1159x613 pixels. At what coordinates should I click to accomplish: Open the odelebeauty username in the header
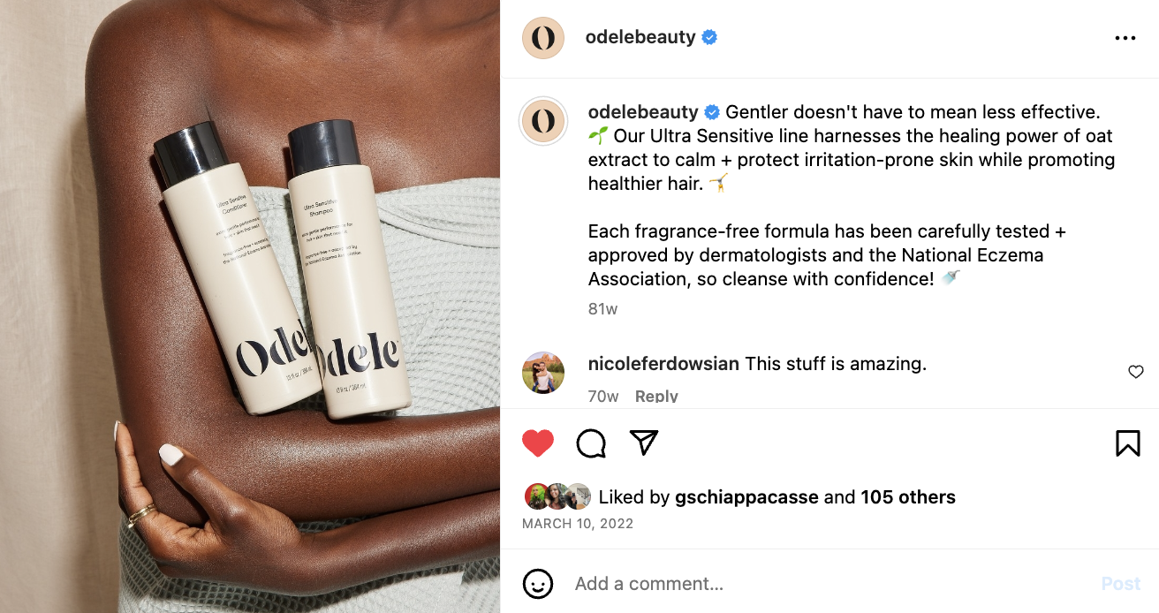point(640,38)
